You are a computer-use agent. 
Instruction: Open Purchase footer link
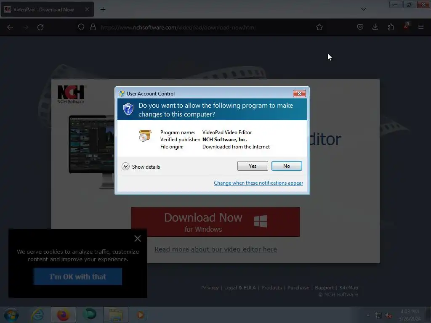(298, 288)
